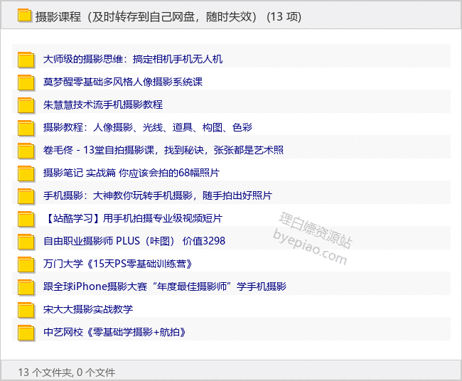
Task: Open folder 摄影笔记 实战篇 你应该会拍的68幅照片
Action: (131, 173)
